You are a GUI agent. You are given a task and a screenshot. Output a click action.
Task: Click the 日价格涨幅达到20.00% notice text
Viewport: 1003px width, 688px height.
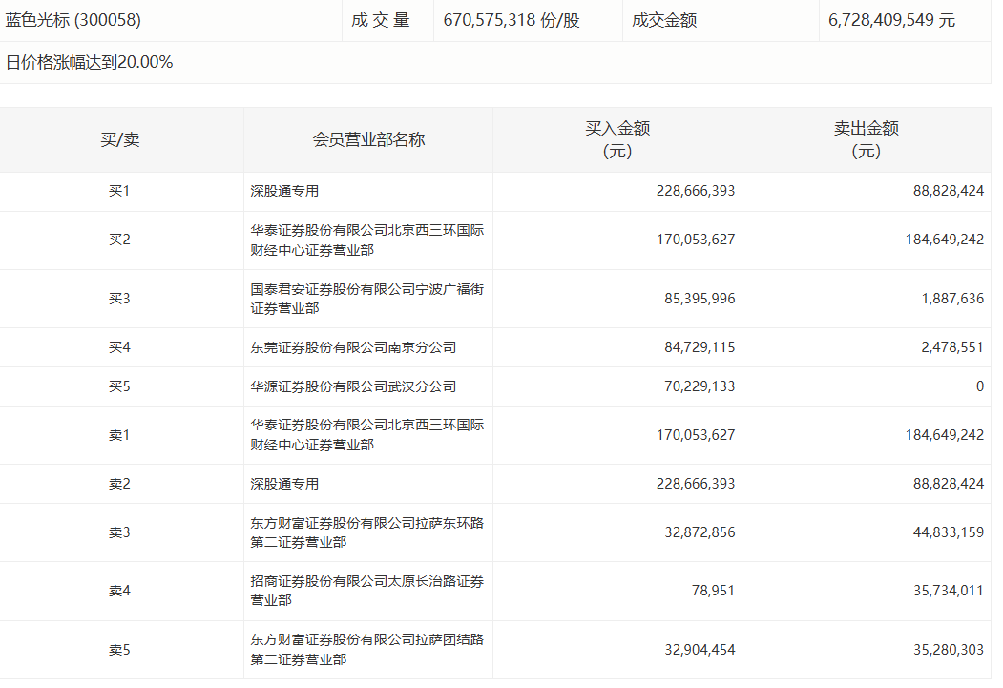[90, 63]
